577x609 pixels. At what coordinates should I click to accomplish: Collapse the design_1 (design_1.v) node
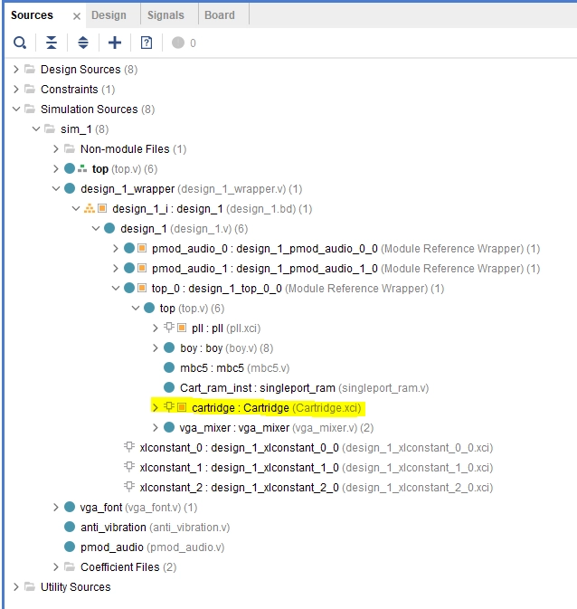pos(96,229)
